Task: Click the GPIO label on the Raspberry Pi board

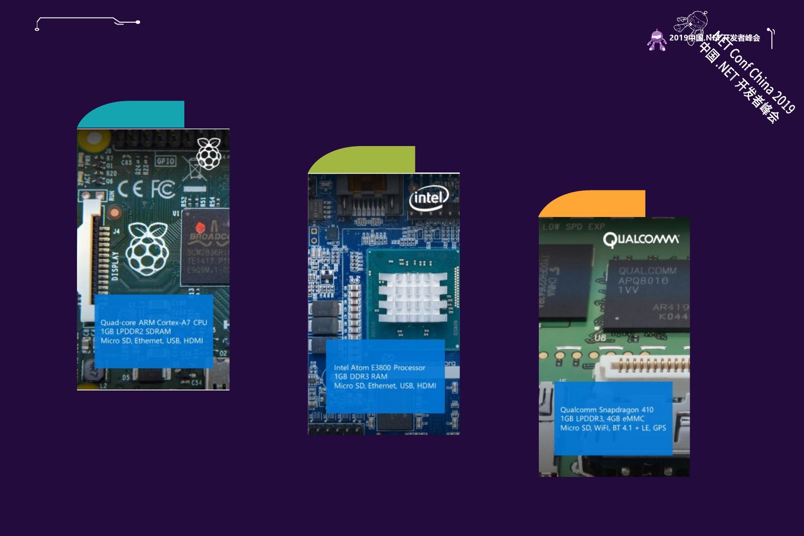Action: tap(166, 161)
